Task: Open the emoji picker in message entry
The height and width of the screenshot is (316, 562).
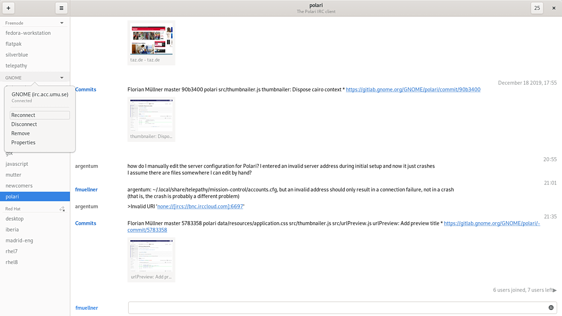Action: pyautogui.click(x=551, y=307)
